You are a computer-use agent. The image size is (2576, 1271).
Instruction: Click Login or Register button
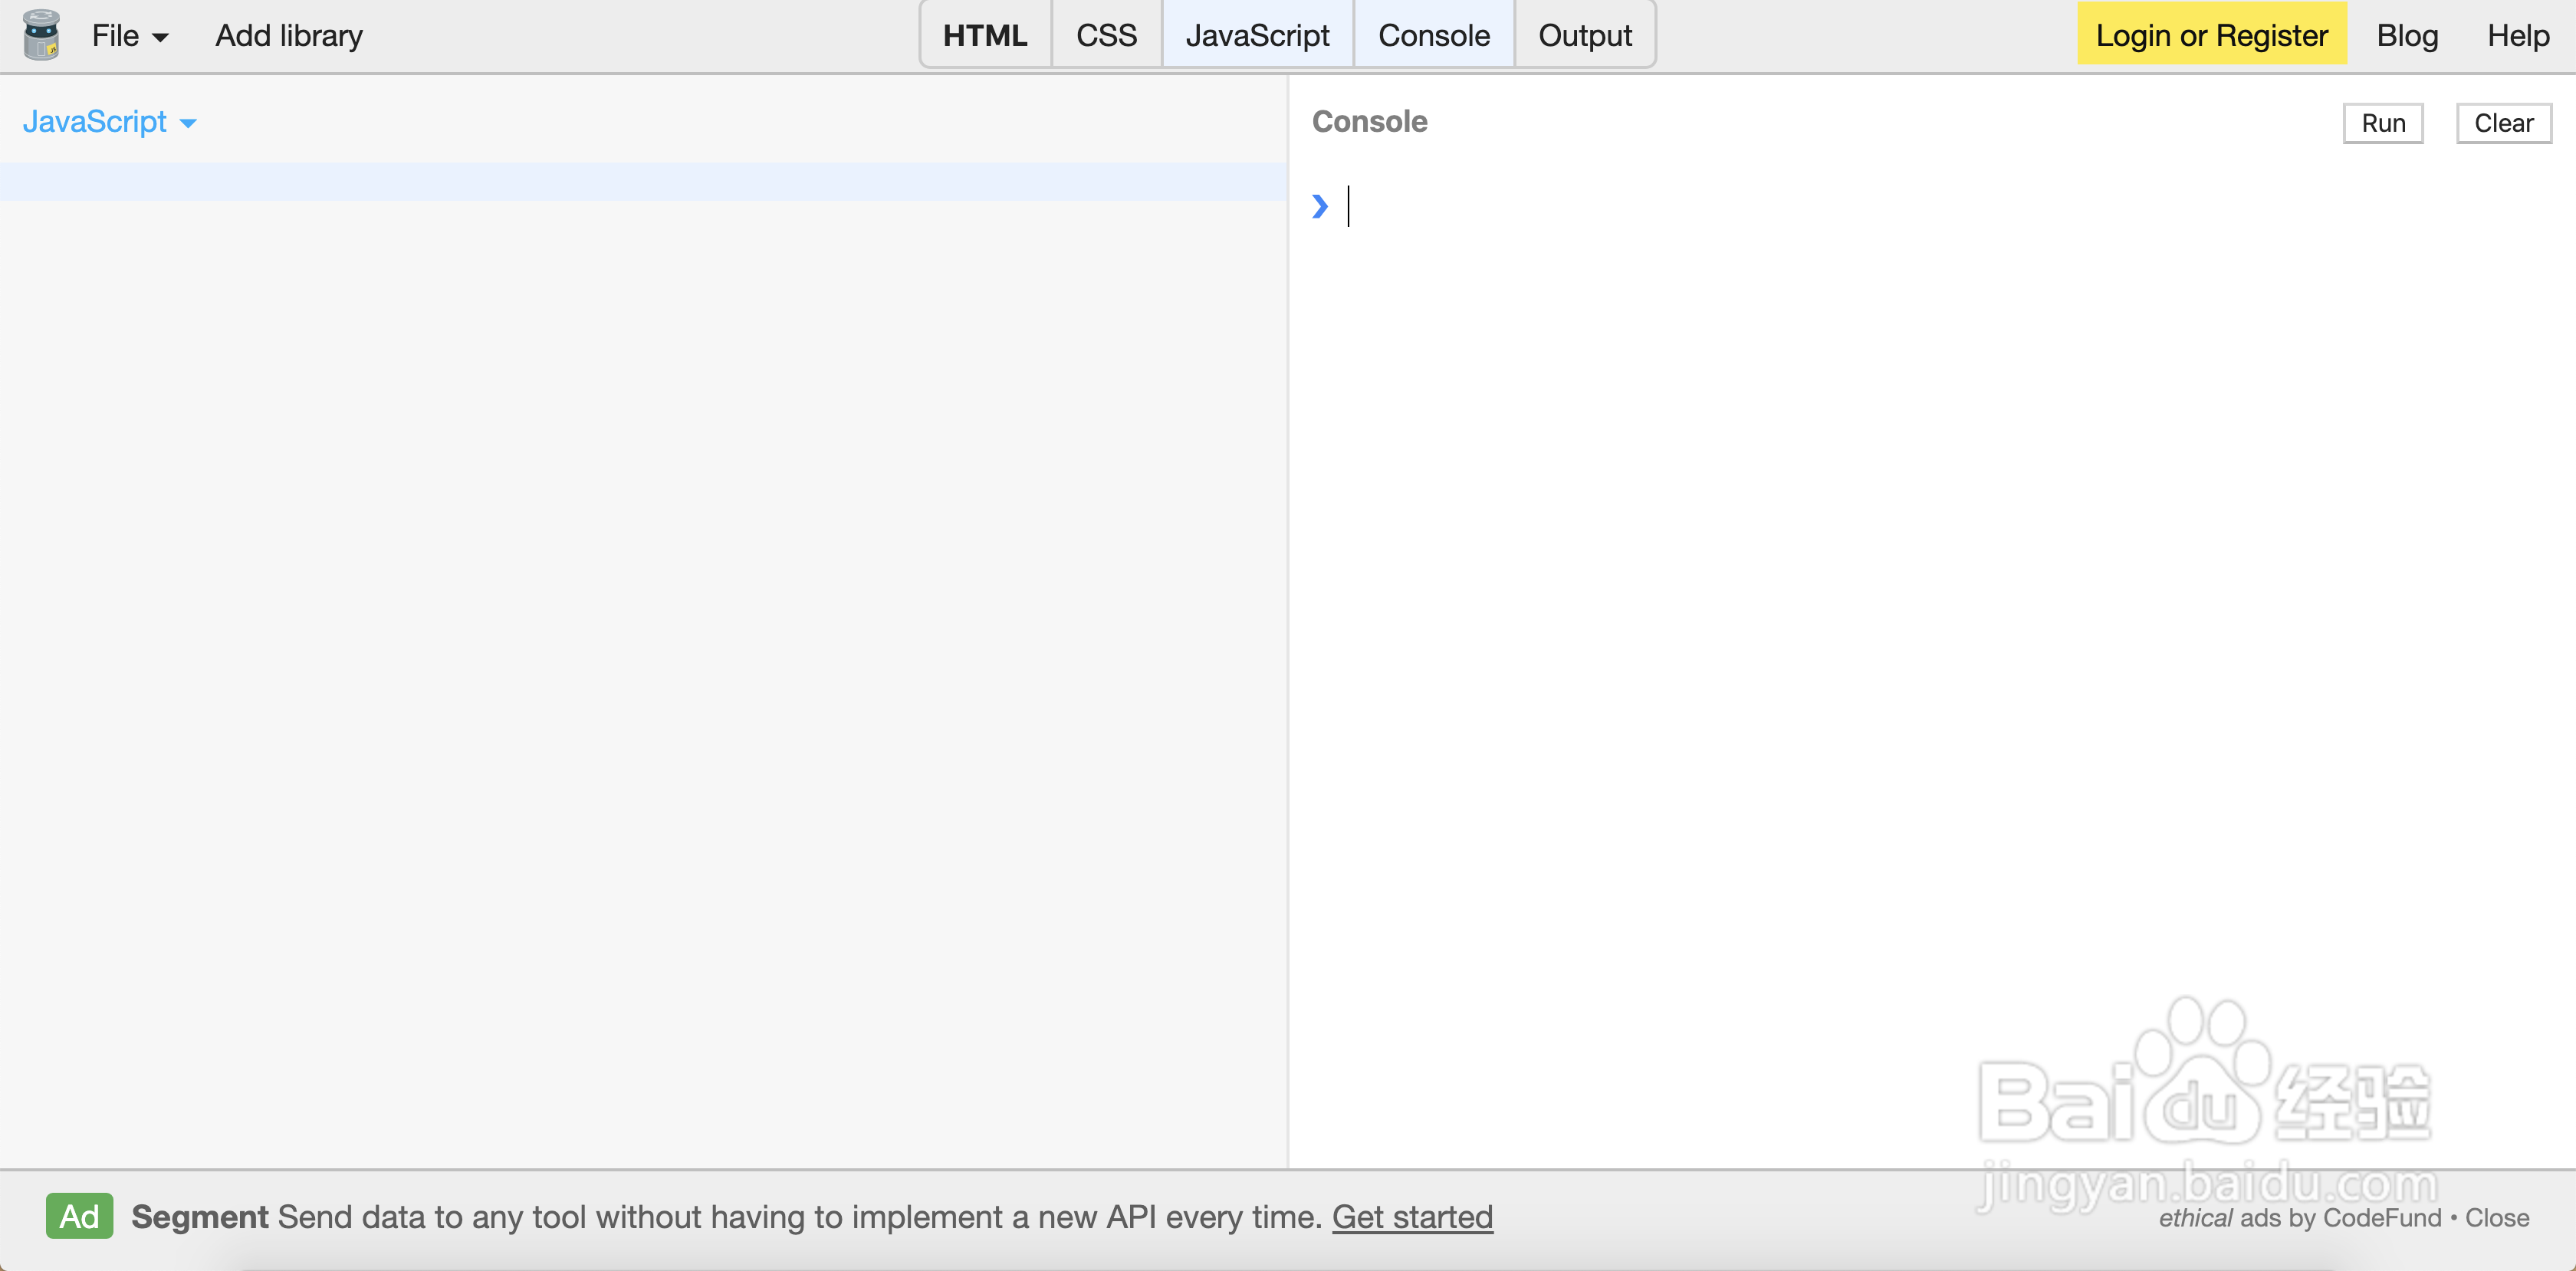point(2211,35)
